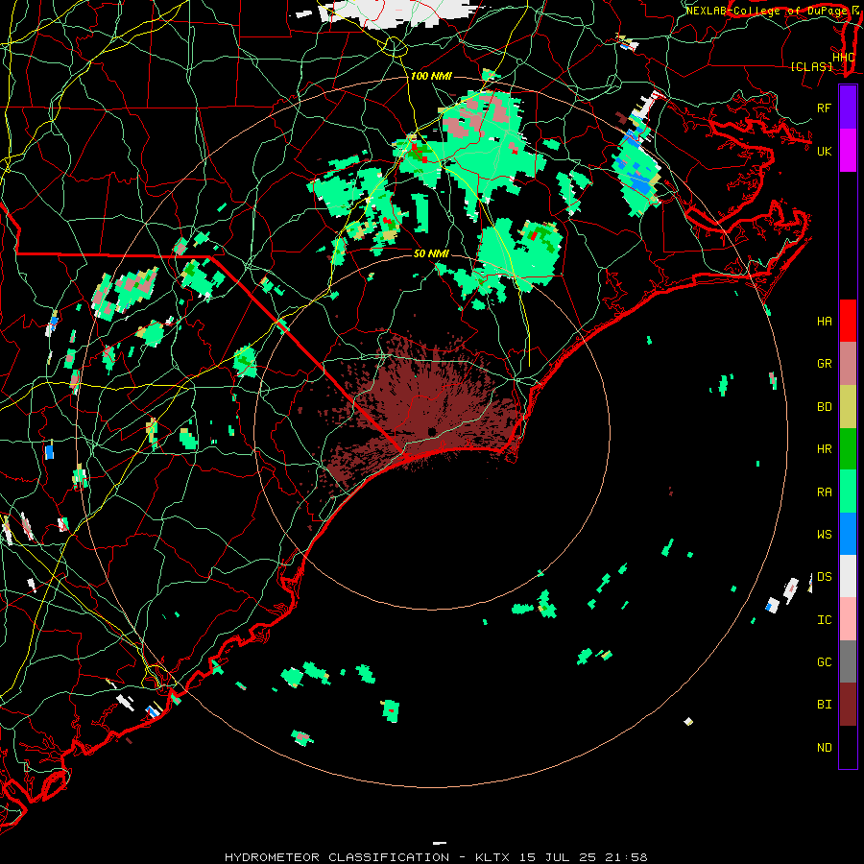The height and width of the screenshot is (864, 864).
Task: Click the HHC product label
Action: coord(843,58)
